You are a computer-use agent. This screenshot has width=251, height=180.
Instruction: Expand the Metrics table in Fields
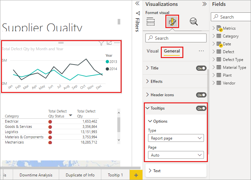click(x=214, y=28)
